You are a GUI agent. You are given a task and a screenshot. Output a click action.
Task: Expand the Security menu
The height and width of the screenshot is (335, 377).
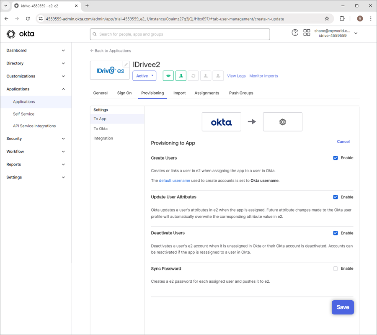tap(36, 139)
